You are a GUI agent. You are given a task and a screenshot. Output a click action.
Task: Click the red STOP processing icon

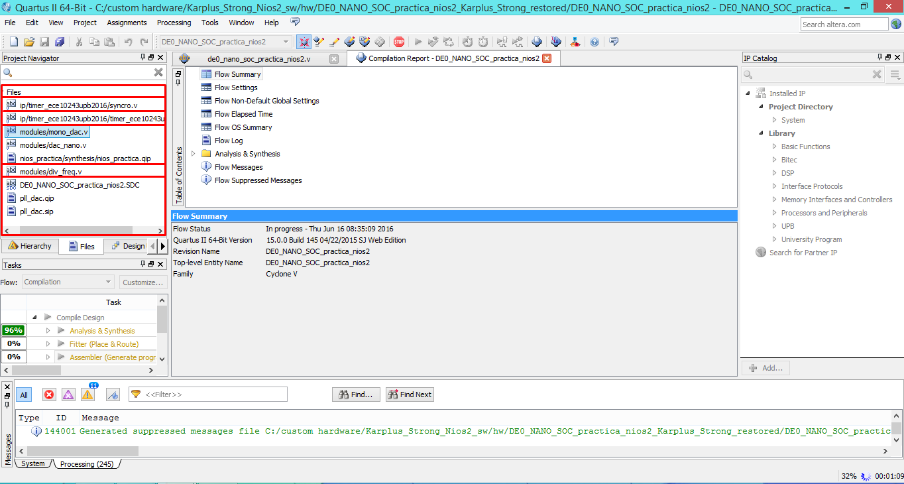point(399,42)
